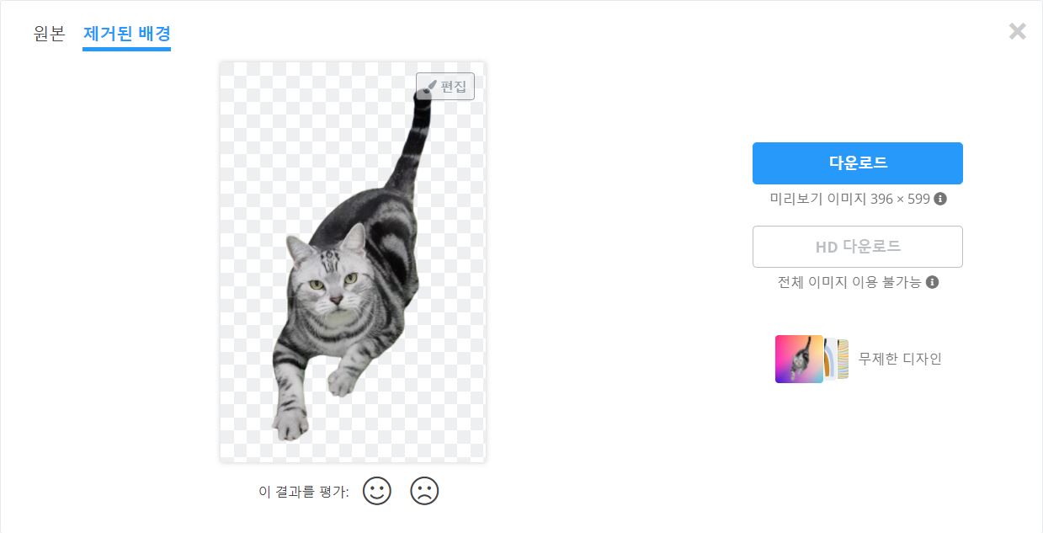Select the arch design thumbnail in the middle
The image size is (1043, 533).
tap(830, 359)
